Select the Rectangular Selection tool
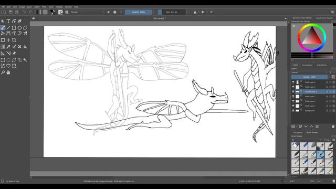This screenshot has height=189, width=336. pos(3,60)
